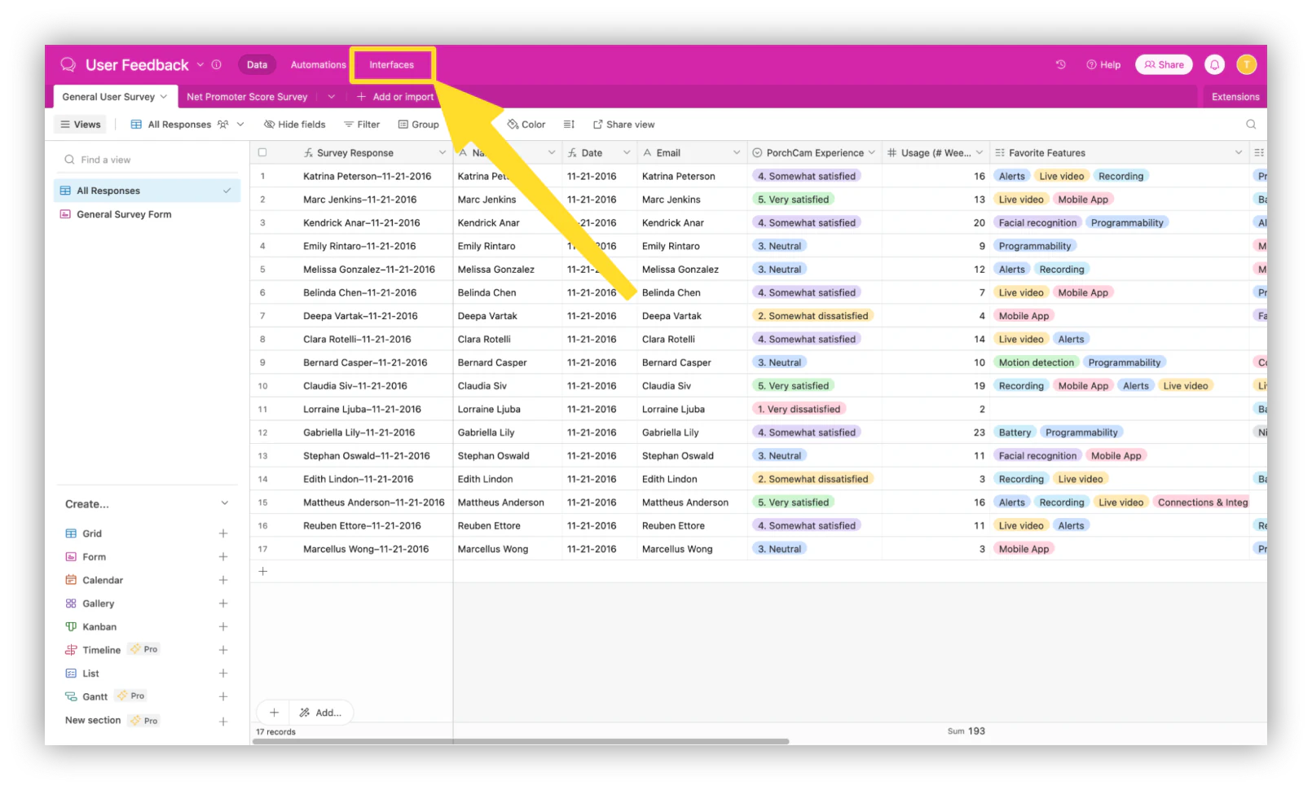Add a new List view with plus
Screen dimensions: 1312x790
[223, 674]
